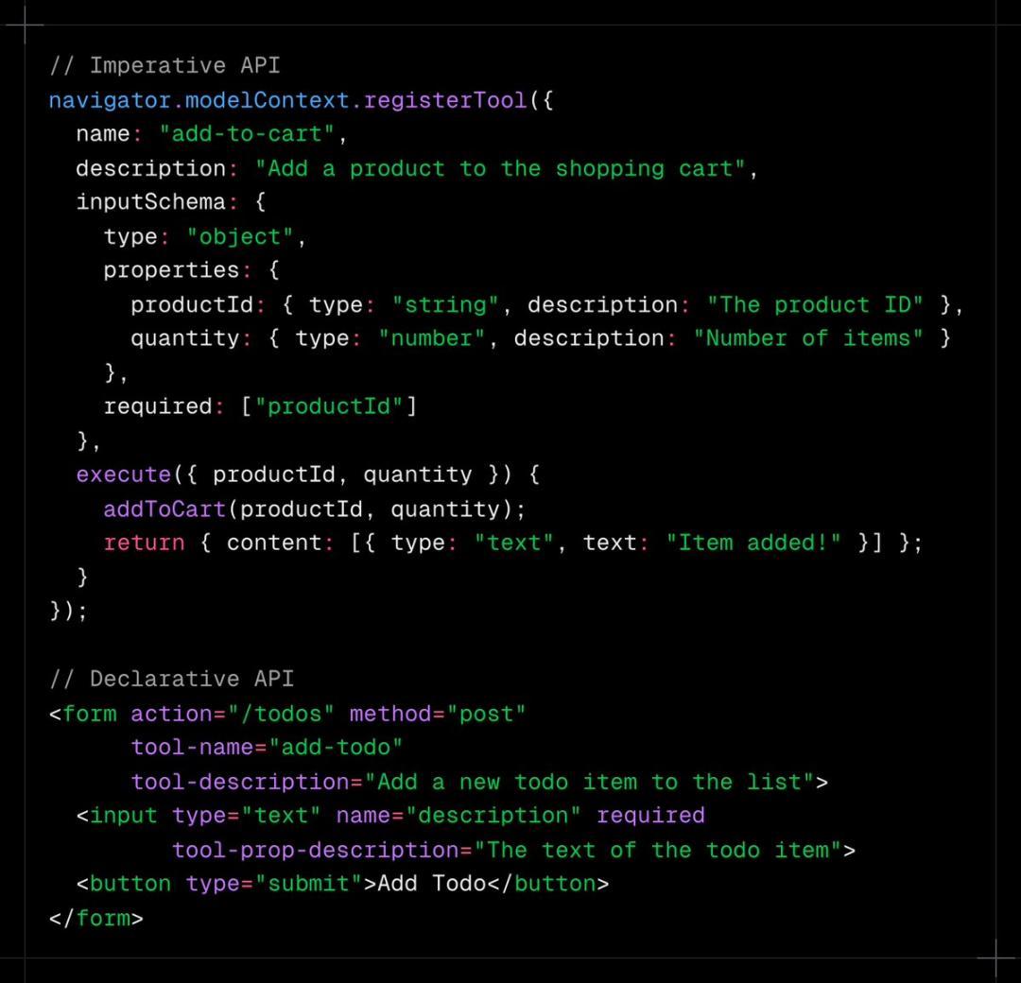The height and width of the screenshot is (983, 1021).
Task: Click the "object" type string
Action: tap(240, 236)
